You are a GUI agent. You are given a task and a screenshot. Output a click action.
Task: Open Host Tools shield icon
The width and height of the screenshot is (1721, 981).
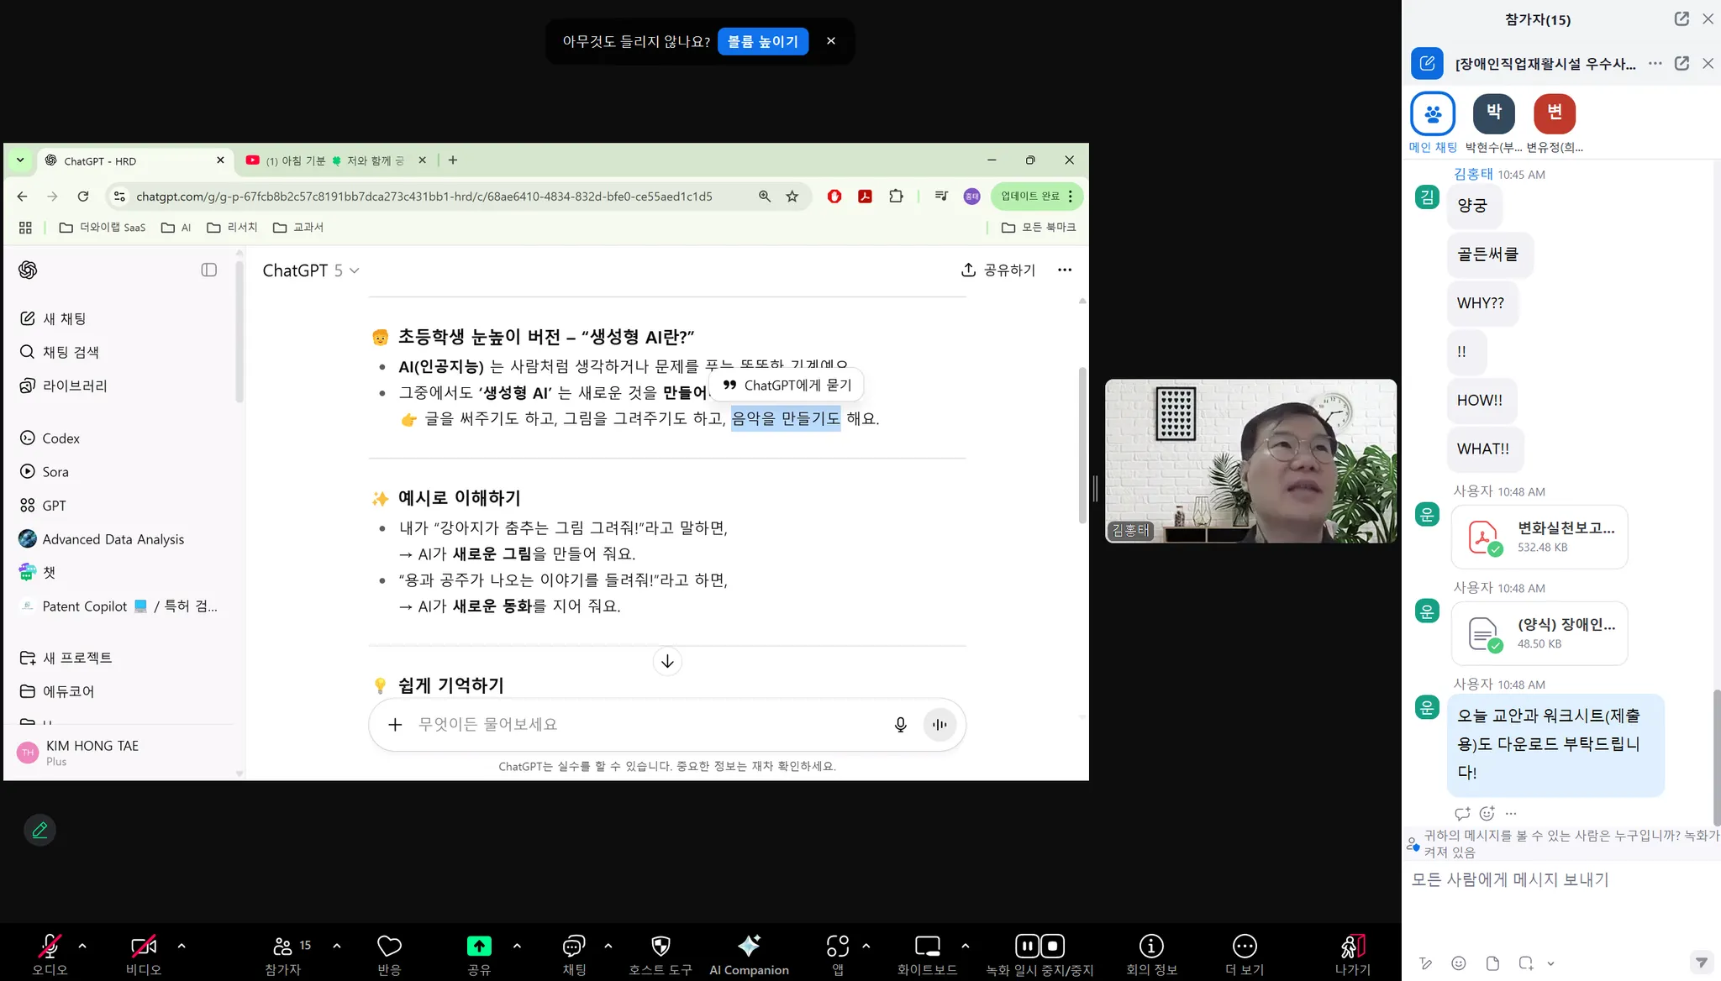661,947
